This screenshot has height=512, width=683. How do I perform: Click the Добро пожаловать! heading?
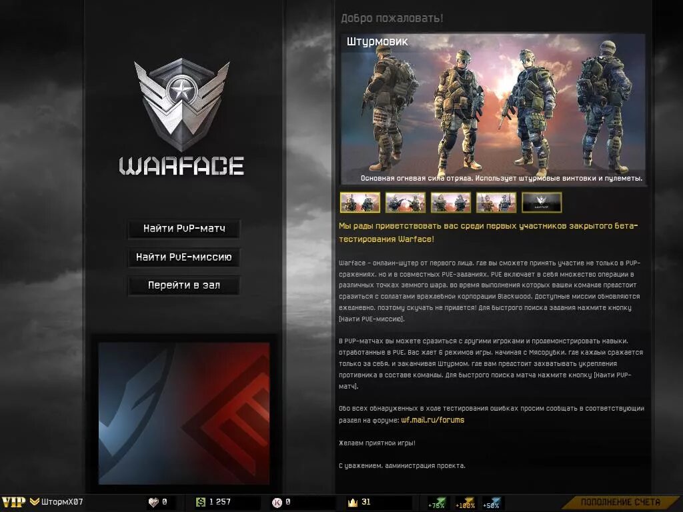(x=392, y=18)
